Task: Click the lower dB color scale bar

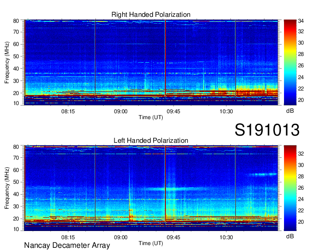Action: pos(290,188)
